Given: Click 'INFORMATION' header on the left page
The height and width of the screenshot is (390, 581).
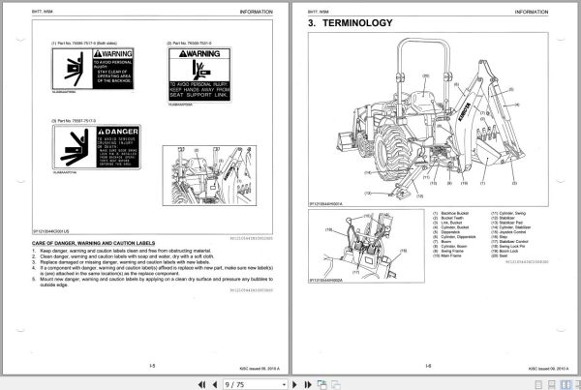Looking at the screenshot, I should pyautogui.click(x=256, y=12).
